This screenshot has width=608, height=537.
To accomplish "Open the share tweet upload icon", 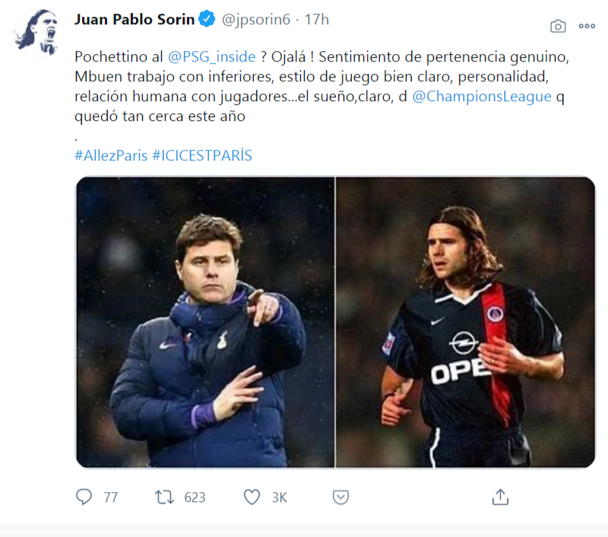I will (499, 497).
